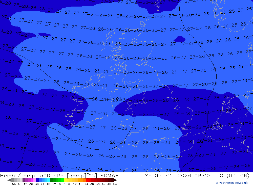Click the dark right arrow end of legend
253x185 pixels.
click(115, 180)
